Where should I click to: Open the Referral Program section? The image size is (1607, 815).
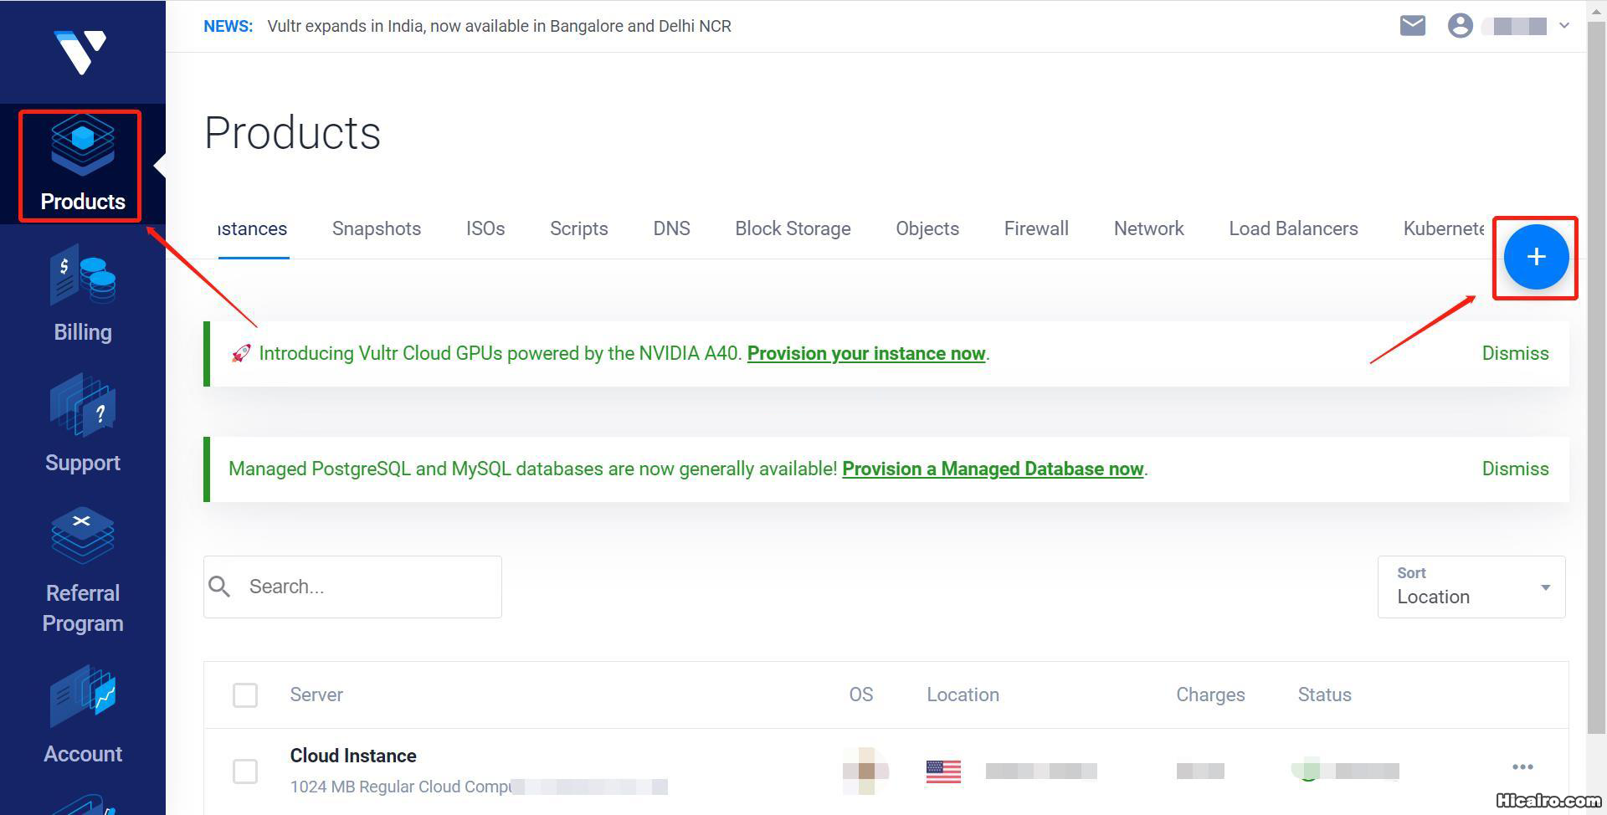[x=82, y=571]
